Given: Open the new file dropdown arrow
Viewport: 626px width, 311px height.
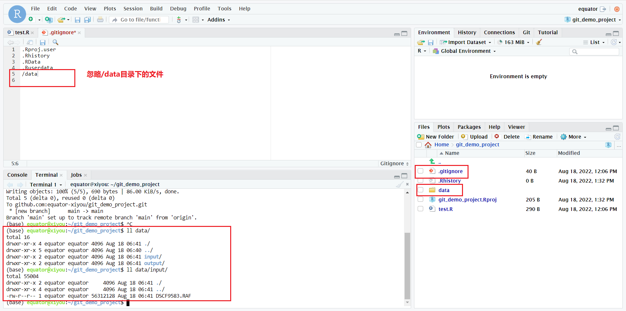Looking at the screenshot, I should pyautogui.click(x=39, y=20).
